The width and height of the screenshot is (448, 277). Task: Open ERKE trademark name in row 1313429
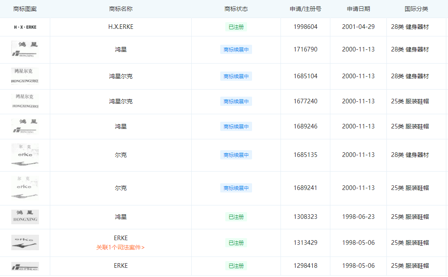(x=121, y=238)
